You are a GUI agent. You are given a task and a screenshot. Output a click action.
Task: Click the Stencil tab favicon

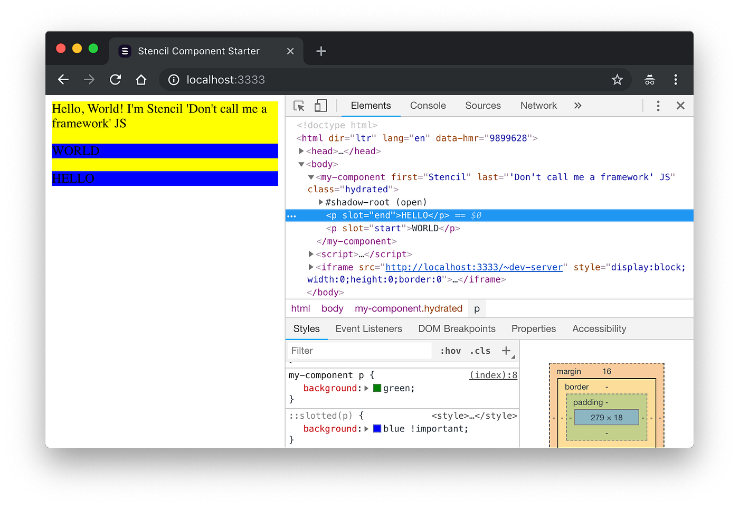(125, 51)
